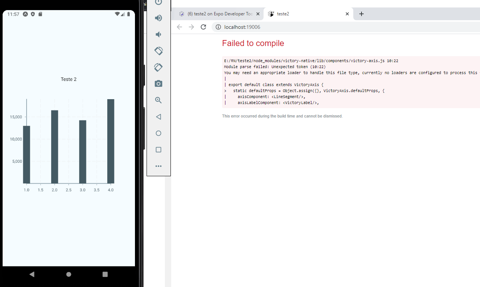Tap the 'Teste 2' title in the app
The height and width of the screenshot is (287, 480).
click(x=69, y=79)
